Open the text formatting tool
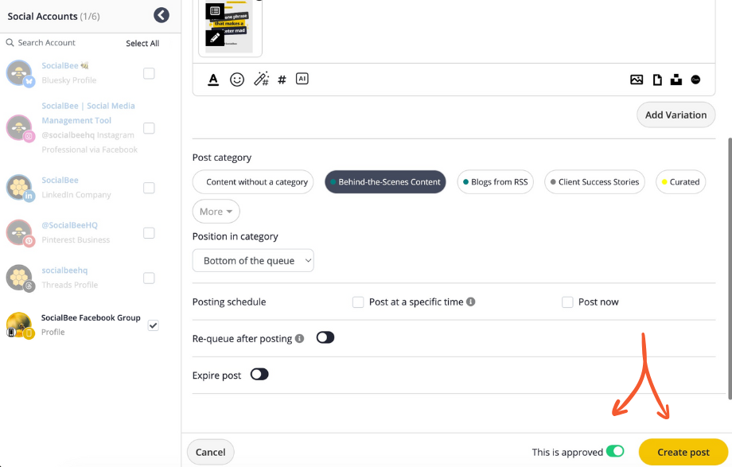732x467 pixels. pos(213,80)
